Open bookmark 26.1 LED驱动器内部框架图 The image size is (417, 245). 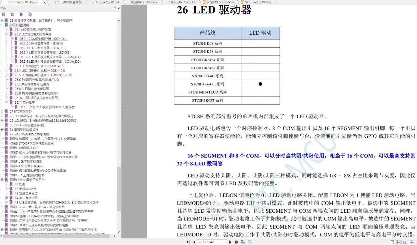(33, 29)
